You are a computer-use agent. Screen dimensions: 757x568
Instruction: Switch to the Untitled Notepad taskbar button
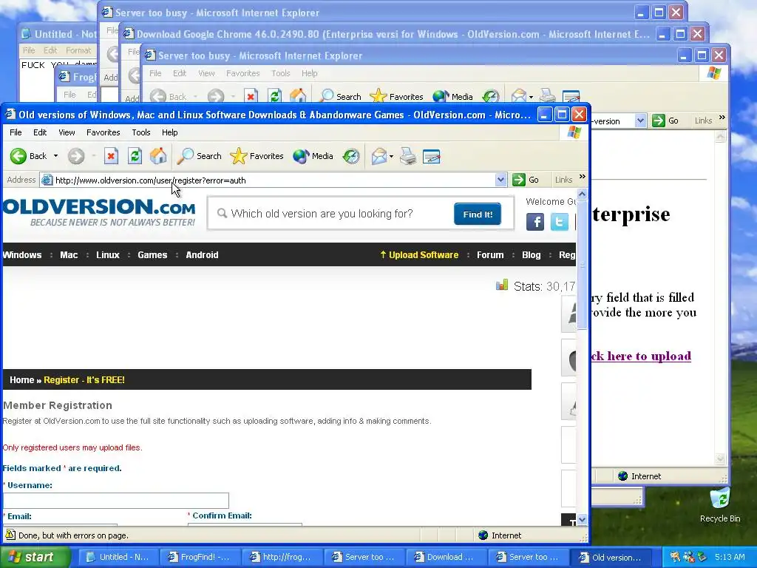(118, 557)
